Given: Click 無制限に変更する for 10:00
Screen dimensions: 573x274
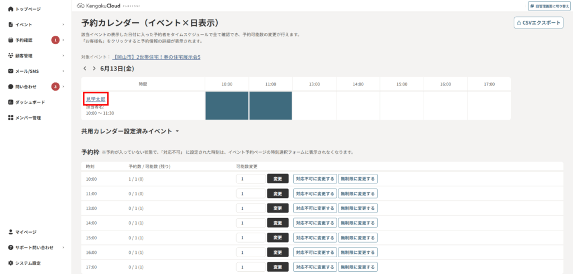Looking at the screenshot, I should pyautogui.click(x=358, y=178).
